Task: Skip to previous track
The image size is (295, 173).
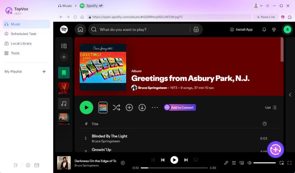Action: click(163, 160)
